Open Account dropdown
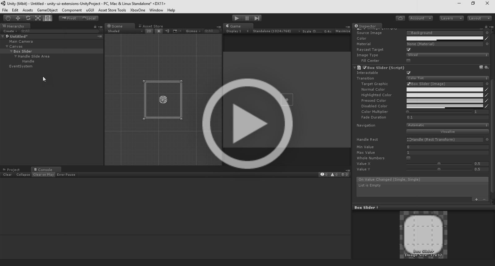The width and height of the screenshot is (495, 266). 420,18
